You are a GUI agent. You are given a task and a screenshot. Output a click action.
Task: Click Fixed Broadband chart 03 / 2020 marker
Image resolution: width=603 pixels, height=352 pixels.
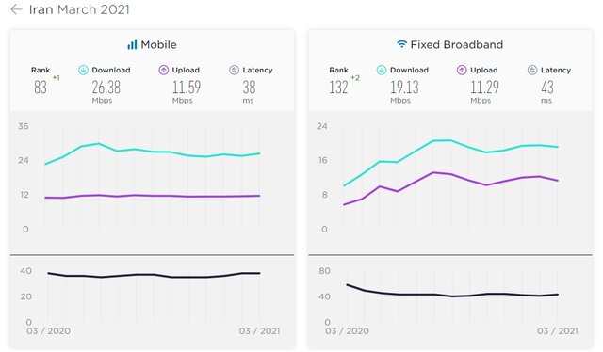(347, 331)
